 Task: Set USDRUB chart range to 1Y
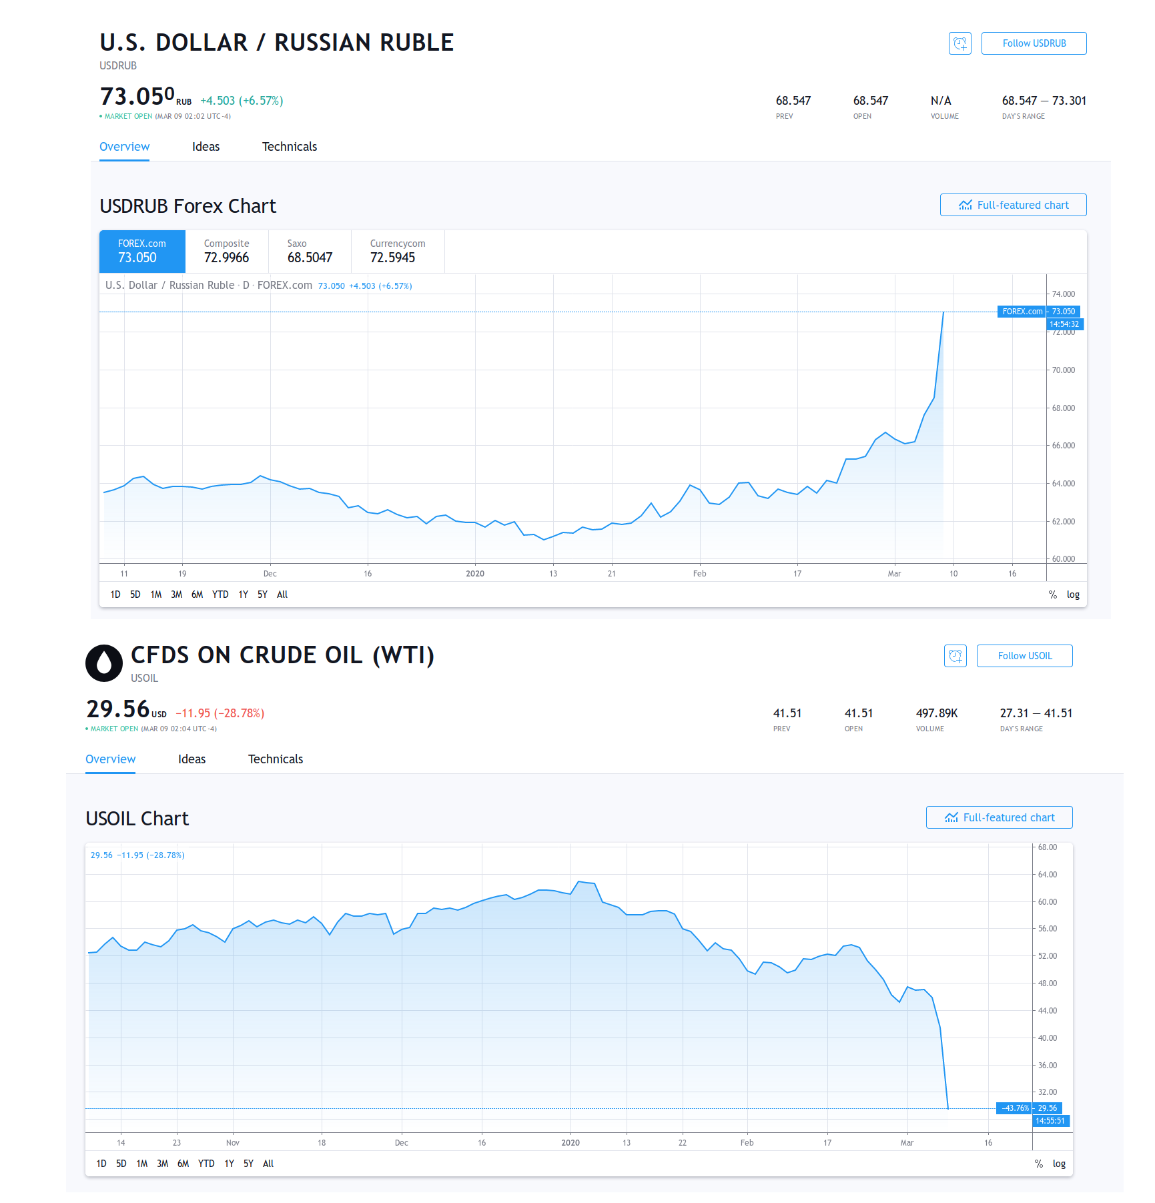(243, 594)
